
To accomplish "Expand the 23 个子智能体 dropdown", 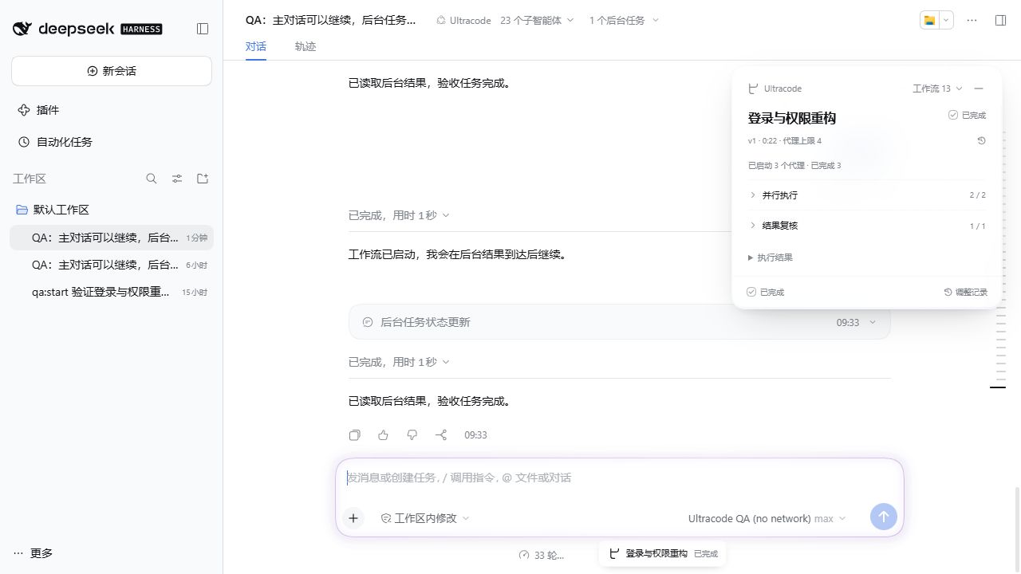I will [x=537, y=20].
